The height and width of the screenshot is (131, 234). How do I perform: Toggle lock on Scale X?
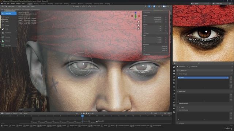coord(166,38)
